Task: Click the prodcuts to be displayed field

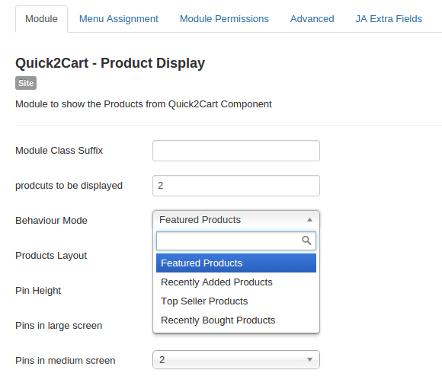Action: pyautogui.click(x=236, y=186)
